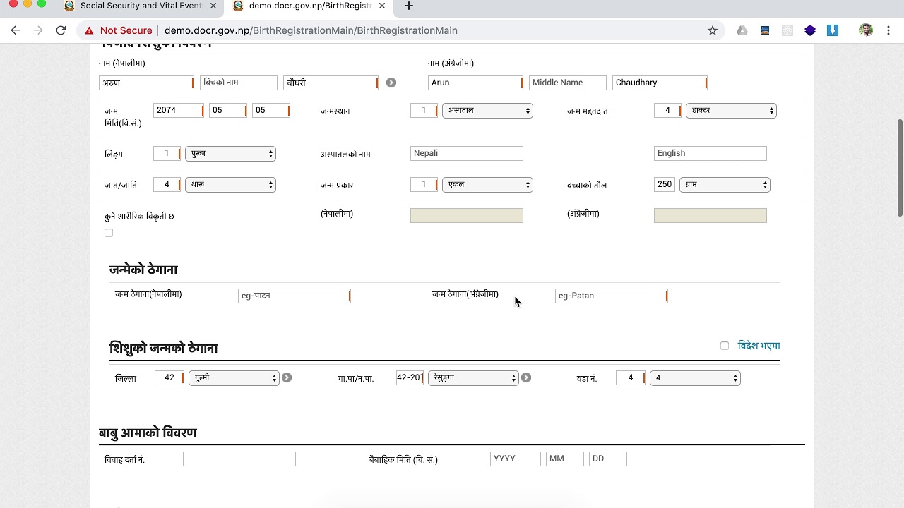Reload the page with refresh icon
The image size is (904, 508).
61,30
